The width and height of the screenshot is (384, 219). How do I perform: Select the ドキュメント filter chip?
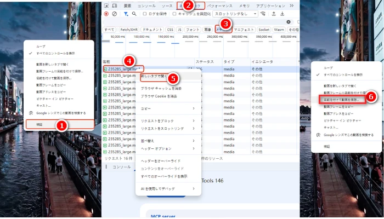coord(153,30)
